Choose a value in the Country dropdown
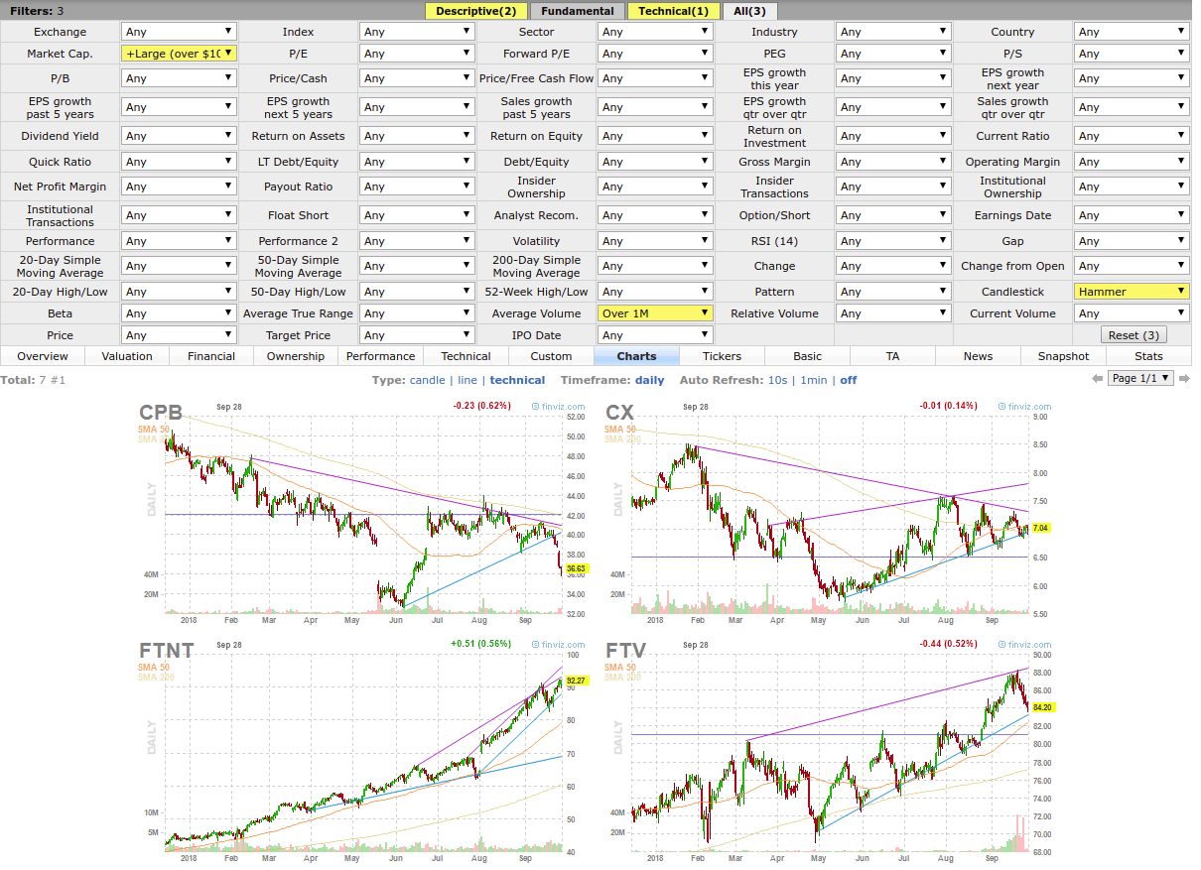Image resolution: width=1201 pixels, height=870 pixels. (1132, 32)
